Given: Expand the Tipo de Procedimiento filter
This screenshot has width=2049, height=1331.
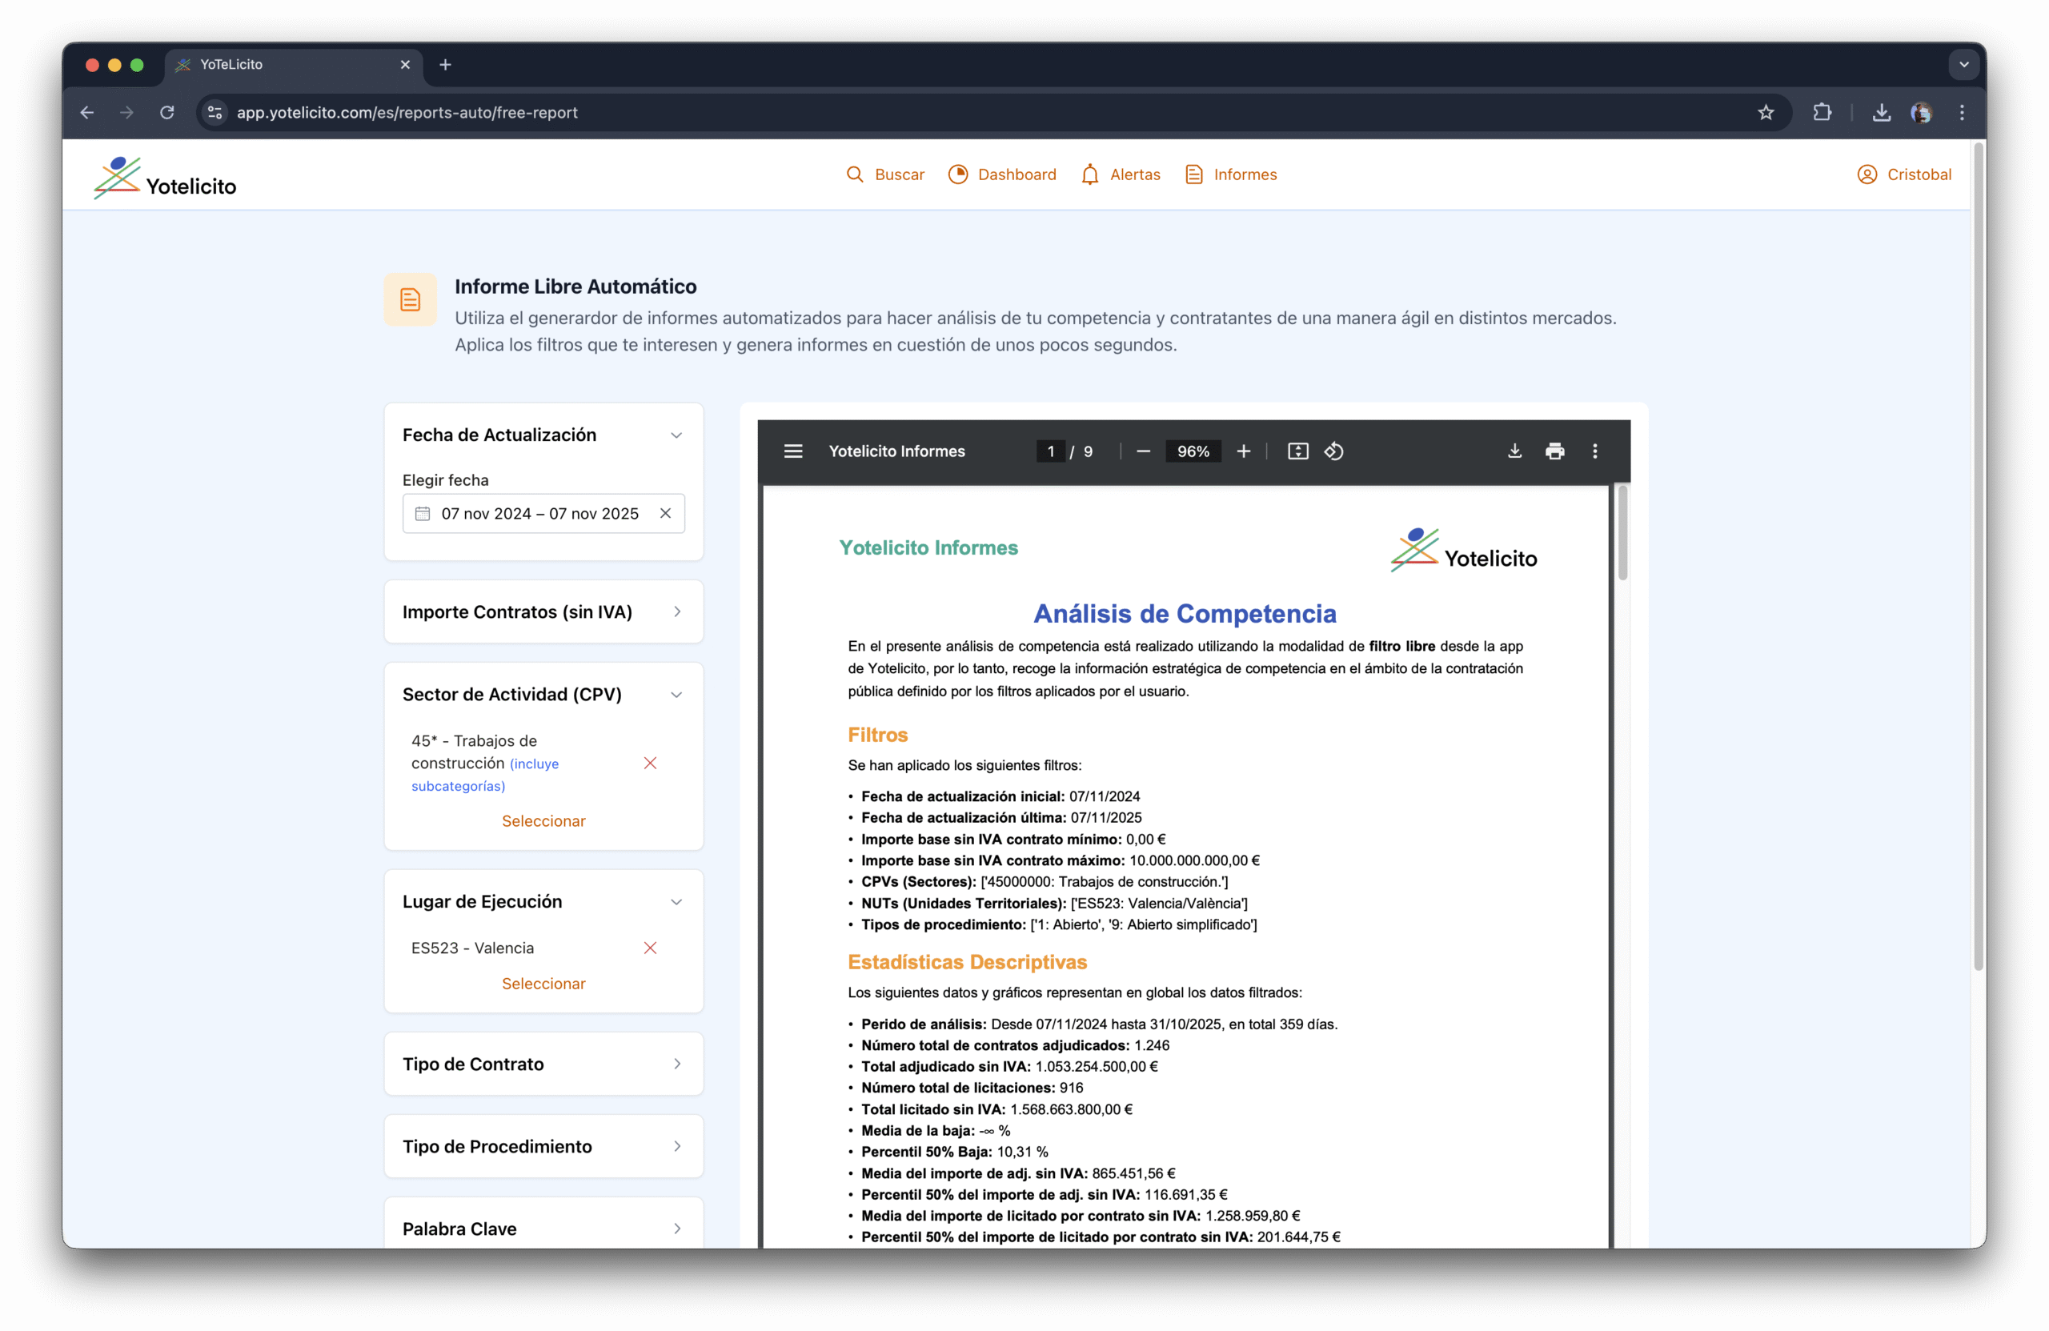Looking at the screenshot, I should pyautogui.click(x=676, y=1146).
